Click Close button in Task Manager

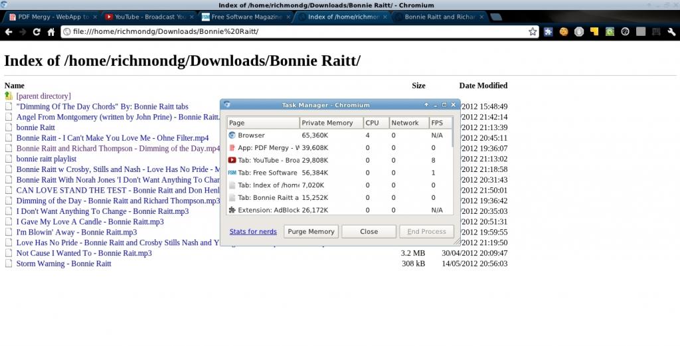369,232
